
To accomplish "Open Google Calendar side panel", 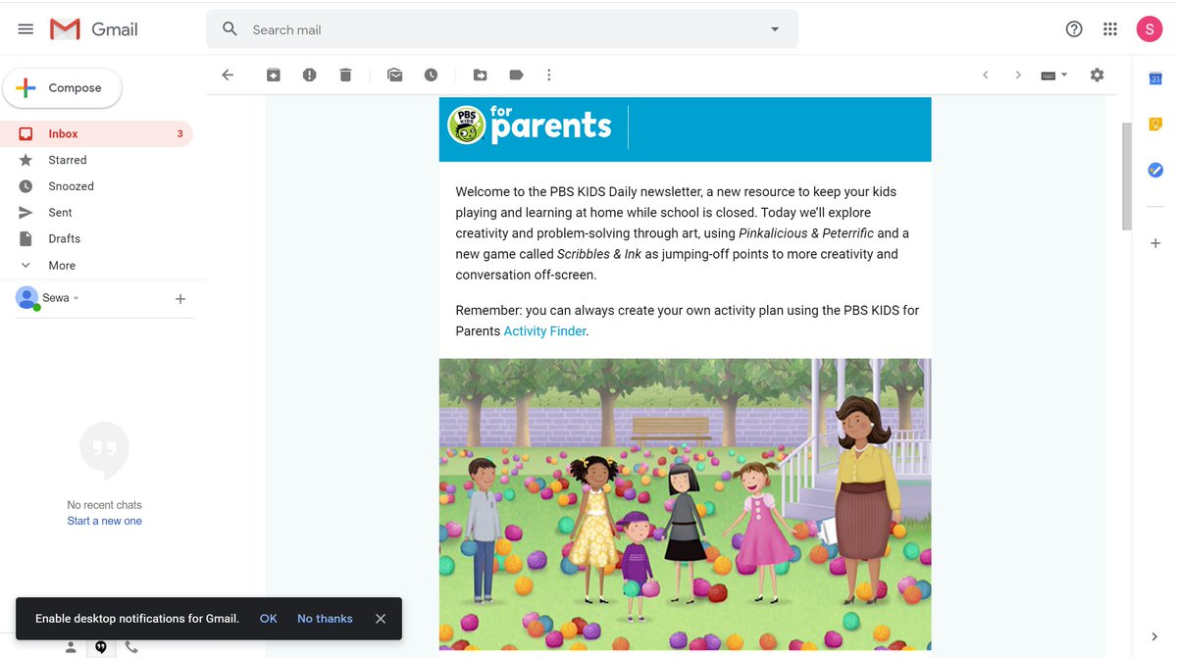I will 1155,79.
